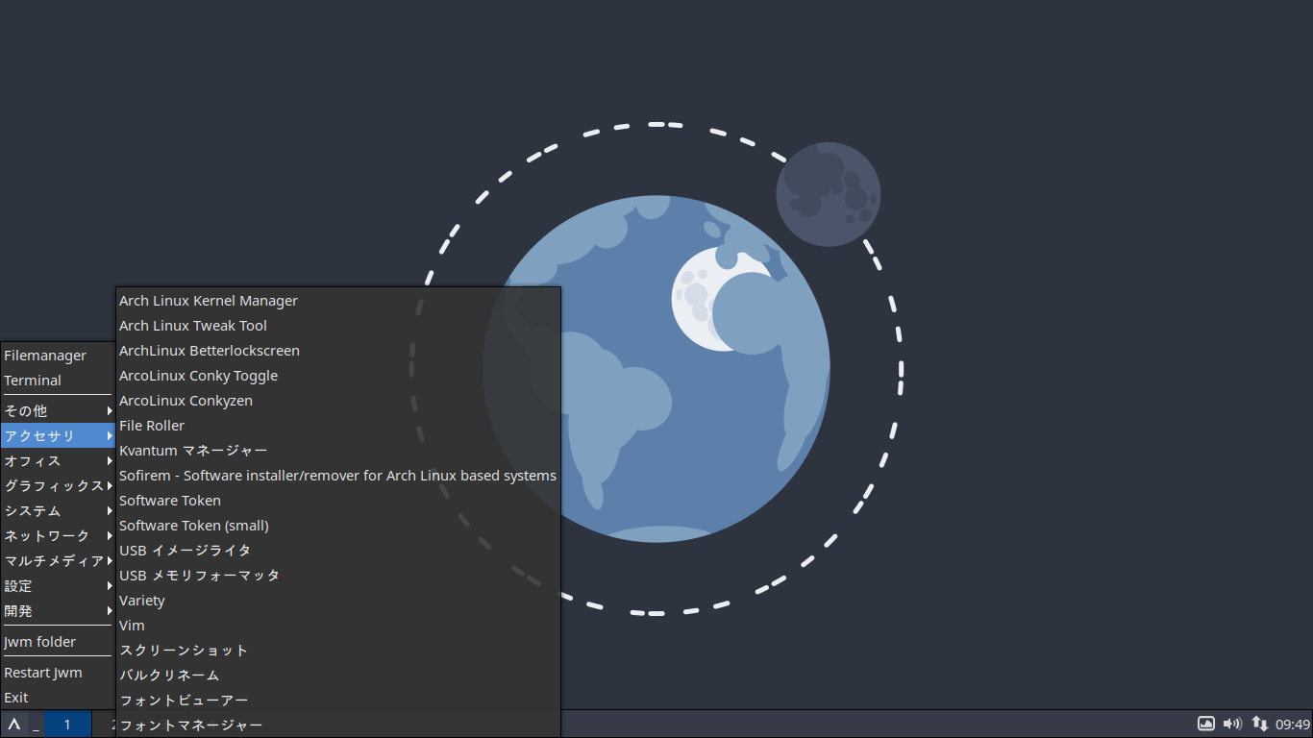The width and height of the screenshot is (1313, 738).
Task: Launch File Roller archive manager
Action: pos(338,426)
